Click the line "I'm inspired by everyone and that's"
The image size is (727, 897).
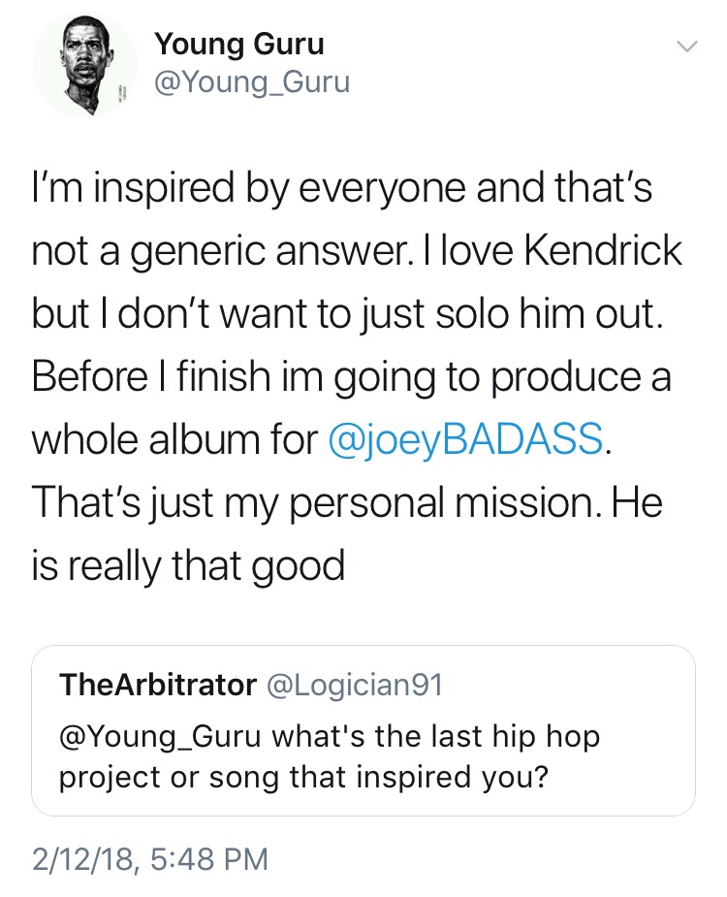[x=342, y=189]
